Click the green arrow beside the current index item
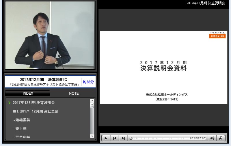 click(10, 103)
